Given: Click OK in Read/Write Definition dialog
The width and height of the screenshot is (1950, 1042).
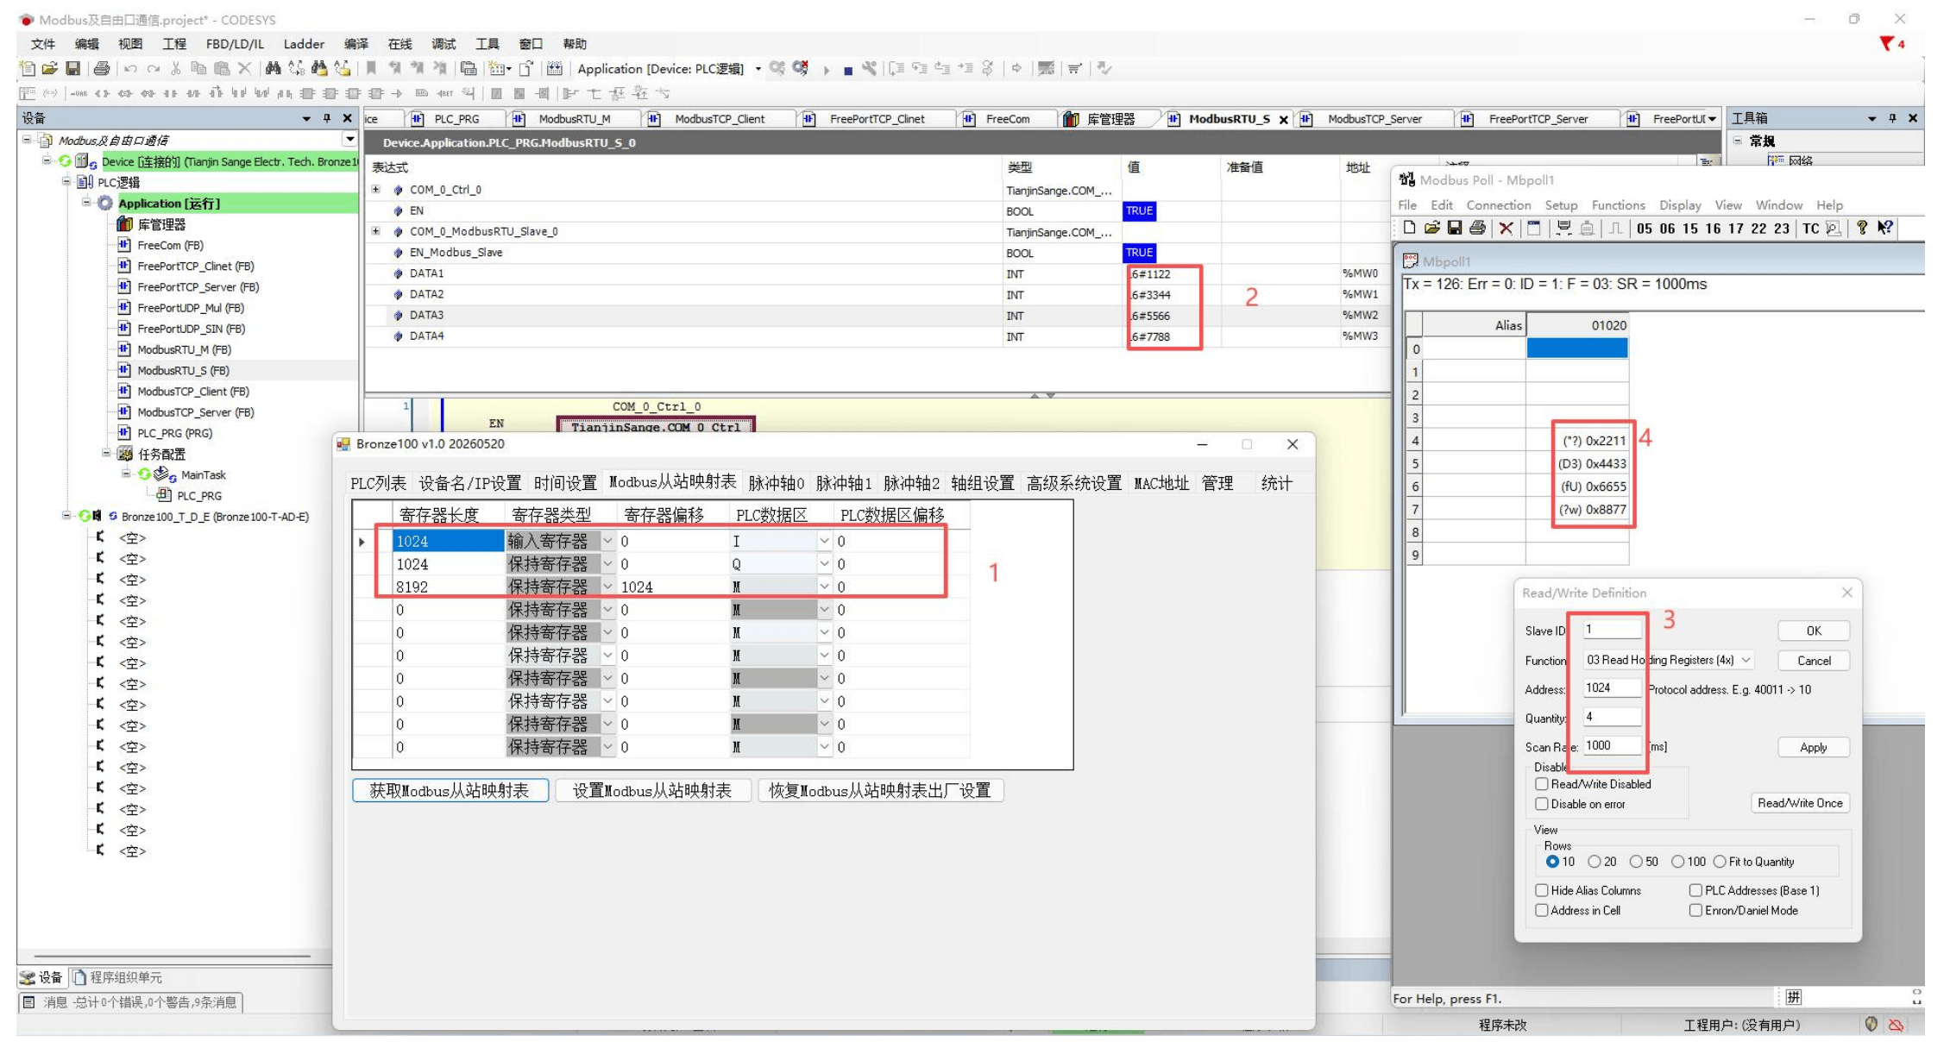Looking at the screenshot, I should pyautogui.click(x=1814, y=631).
